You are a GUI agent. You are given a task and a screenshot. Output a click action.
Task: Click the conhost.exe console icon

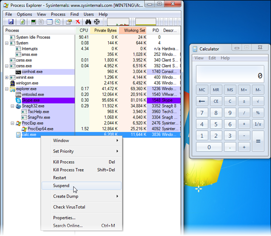coord(19,72)
